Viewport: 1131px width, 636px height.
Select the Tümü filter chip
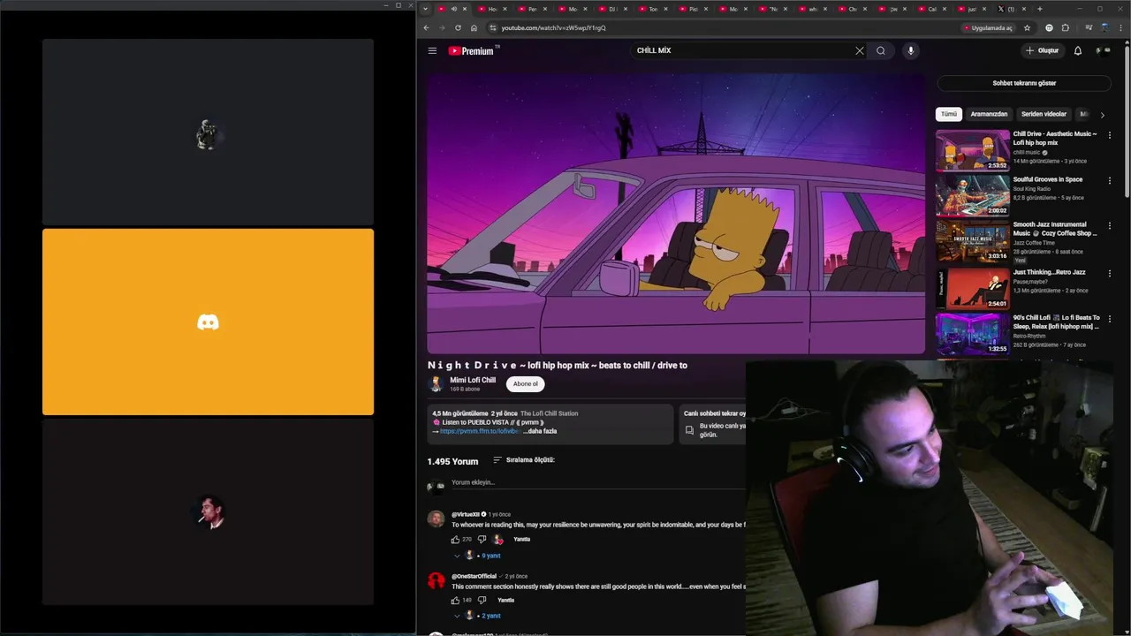click(949, 114)
